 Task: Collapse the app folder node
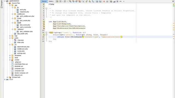click(10, 5)
